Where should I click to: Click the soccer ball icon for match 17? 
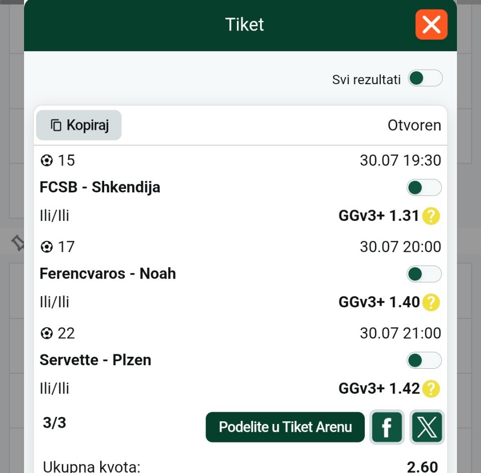(x=47, y=247)
